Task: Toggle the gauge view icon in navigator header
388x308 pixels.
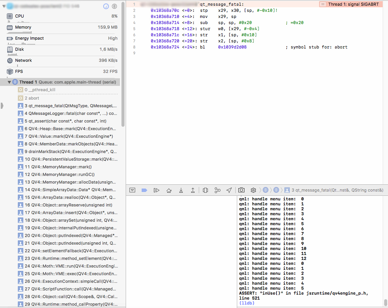Action: click(x=106, y=6)
